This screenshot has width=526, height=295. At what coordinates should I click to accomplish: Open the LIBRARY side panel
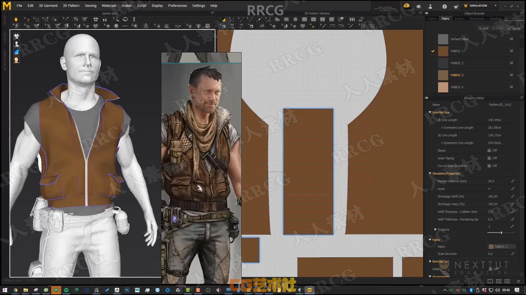[x=5, y=20]
